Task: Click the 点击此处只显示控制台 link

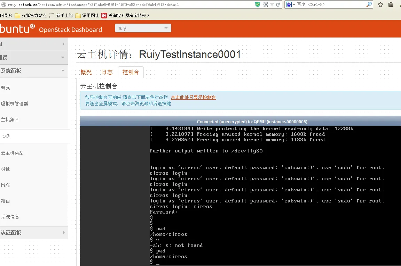Action: tap(193, 98)
